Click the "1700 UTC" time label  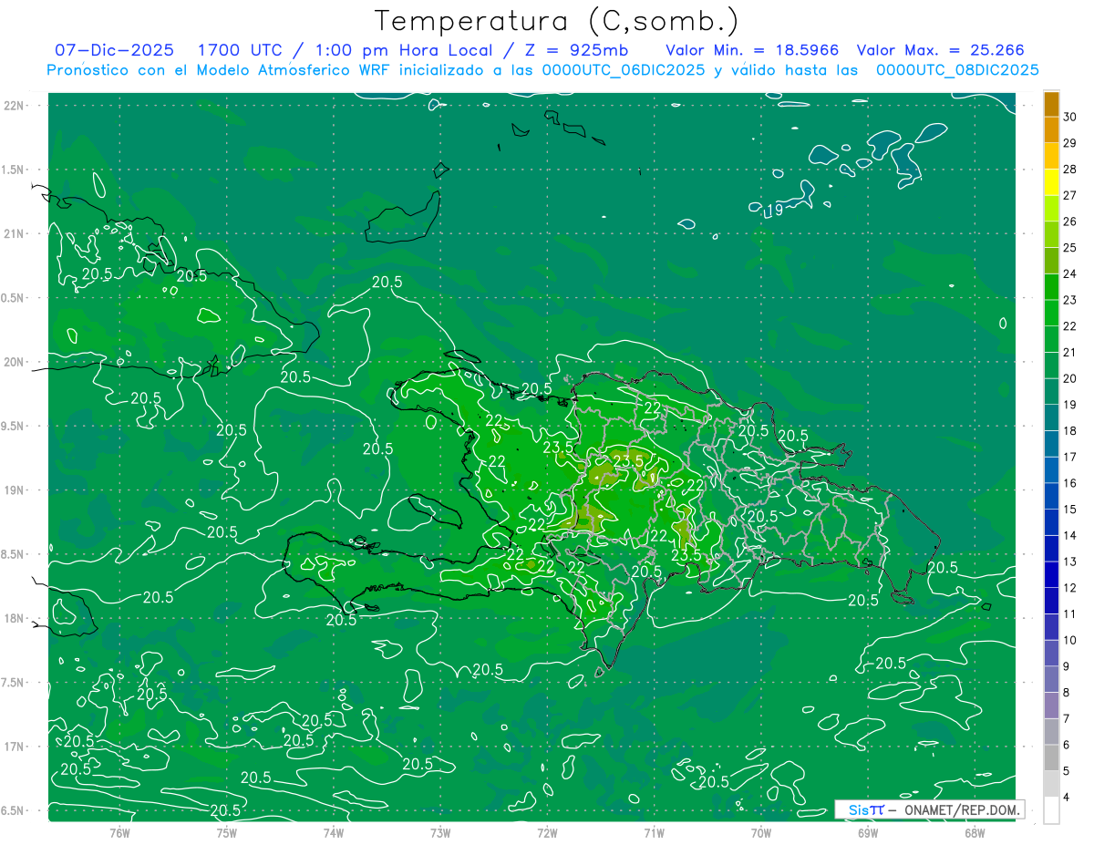pos(243,50)
